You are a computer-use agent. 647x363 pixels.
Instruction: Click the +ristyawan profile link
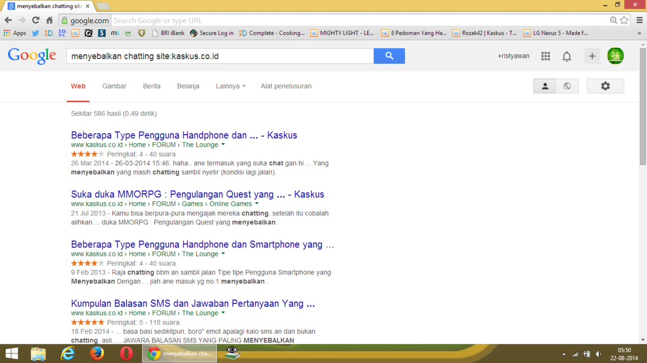pyautogui.click(x=514, y=56)
